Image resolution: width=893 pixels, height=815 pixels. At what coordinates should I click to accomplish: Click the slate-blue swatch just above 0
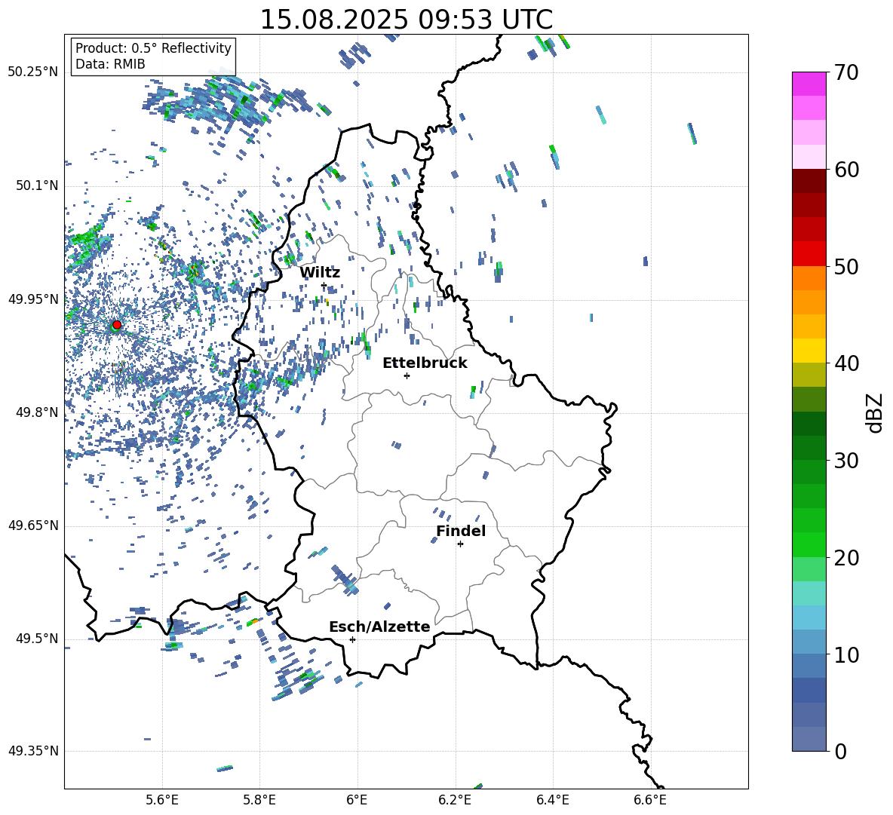tap(809, 739)
